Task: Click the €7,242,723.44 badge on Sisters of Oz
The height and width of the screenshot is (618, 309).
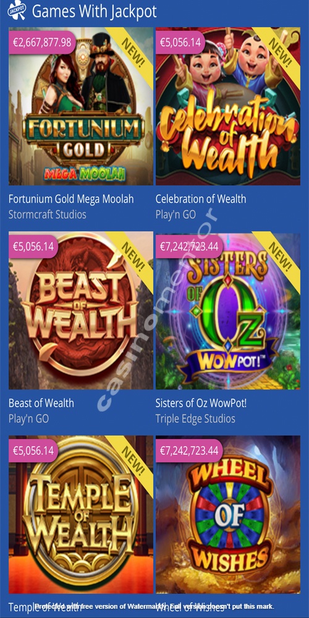Action: [189, 247]
